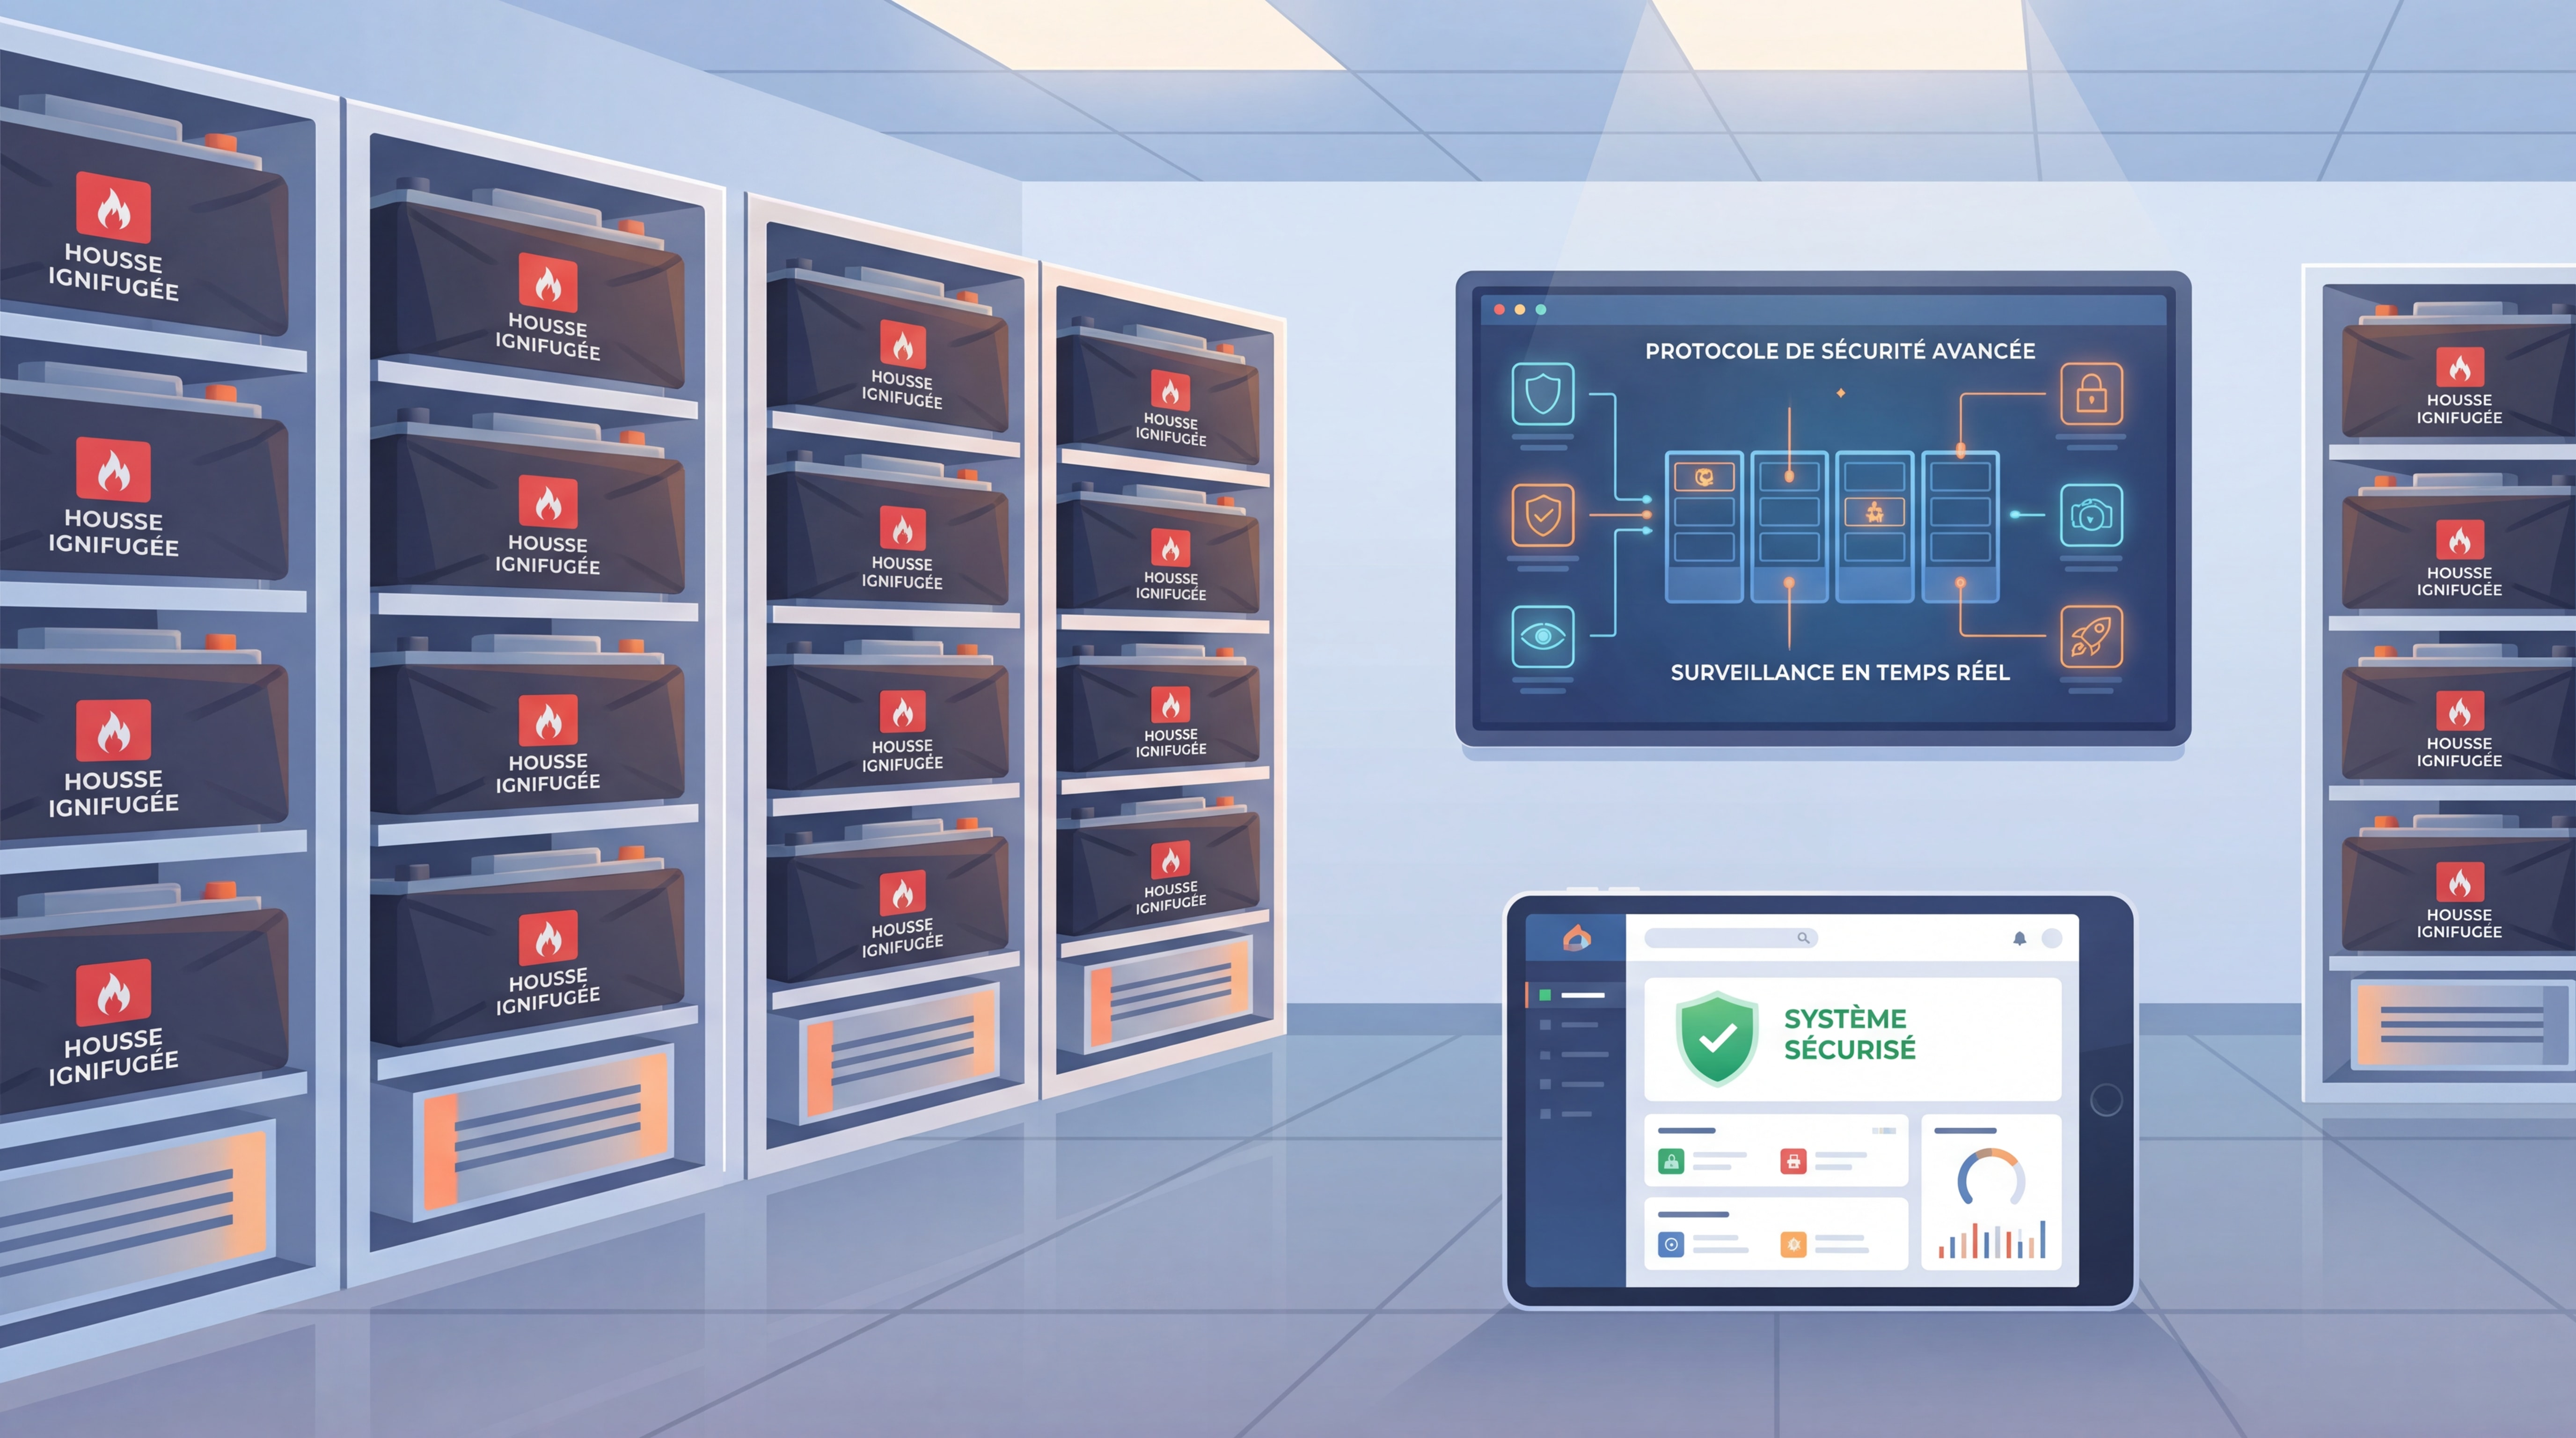This screenshot has width=2576, height=1438.
Task: Click the bar chart on the tablet dashboard
Action: click(1992, 1240)
